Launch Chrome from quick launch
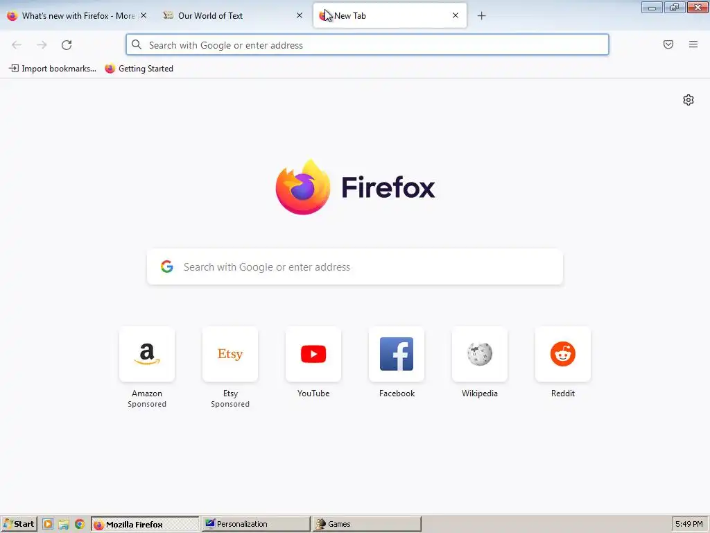This screenshot has height=533, width=710. click(x=80, y=525)
